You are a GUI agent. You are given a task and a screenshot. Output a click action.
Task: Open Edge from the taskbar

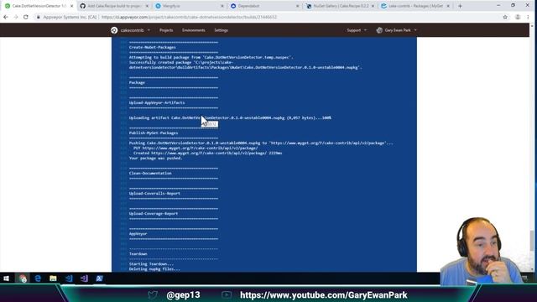[x=38, y=279]
